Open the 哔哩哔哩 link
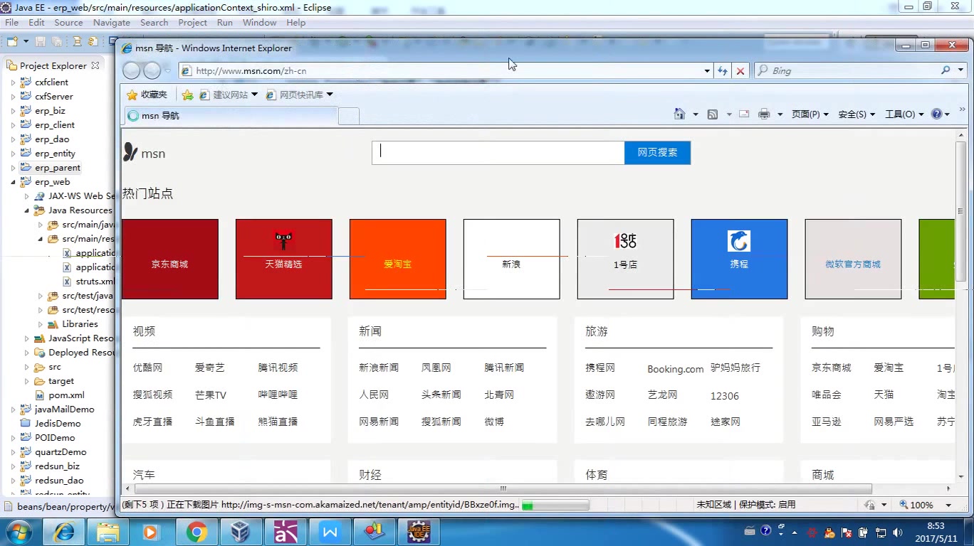Viewport: 974px width, 546px height. (278, 395)
